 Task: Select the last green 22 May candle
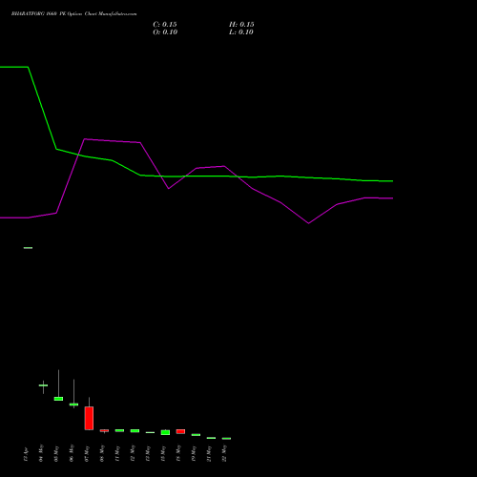tap(226, 439)
